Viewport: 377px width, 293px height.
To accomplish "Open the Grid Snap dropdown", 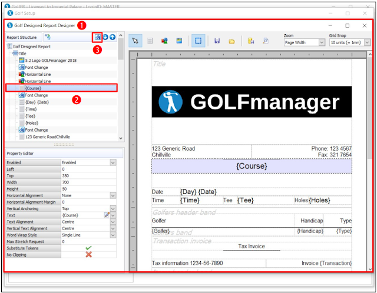I will [367, 42].
